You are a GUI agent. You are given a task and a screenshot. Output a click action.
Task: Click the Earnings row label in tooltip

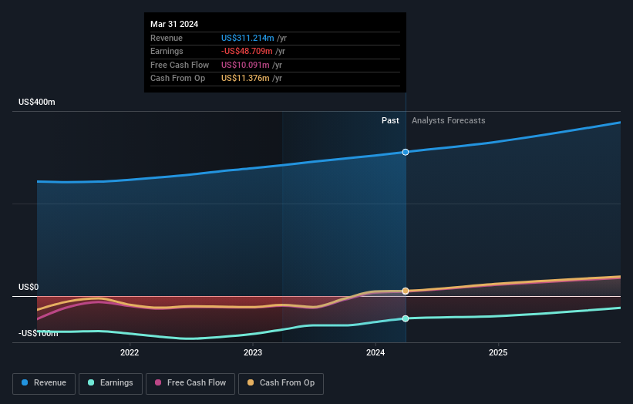[167, 51]
